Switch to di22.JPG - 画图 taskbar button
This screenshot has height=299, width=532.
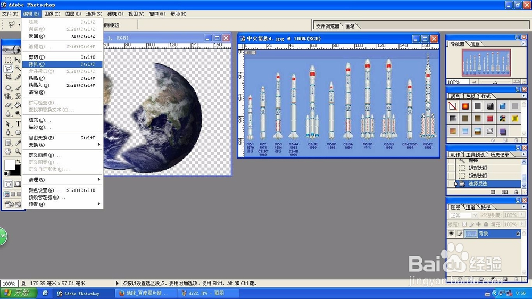coord(207,293)
